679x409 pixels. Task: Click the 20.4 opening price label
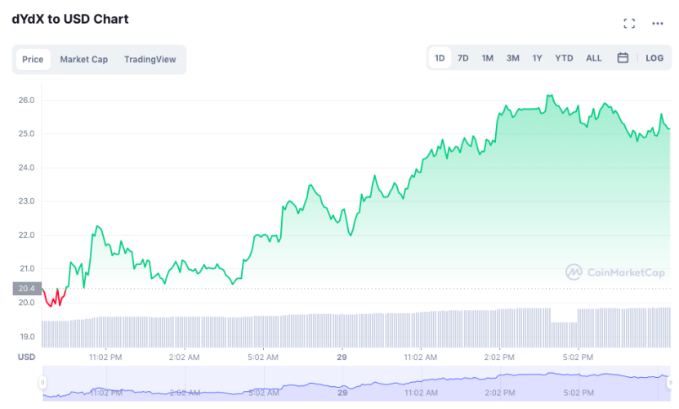(x=27, y=289)
